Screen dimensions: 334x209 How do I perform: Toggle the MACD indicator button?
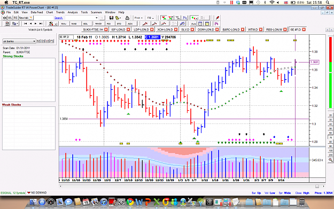(98, 24)
